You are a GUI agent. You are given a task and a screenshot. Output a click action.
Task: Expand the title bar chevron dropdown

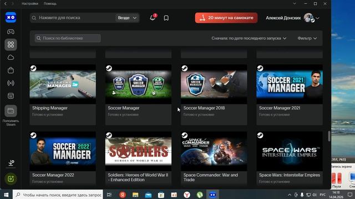(295, 4)
